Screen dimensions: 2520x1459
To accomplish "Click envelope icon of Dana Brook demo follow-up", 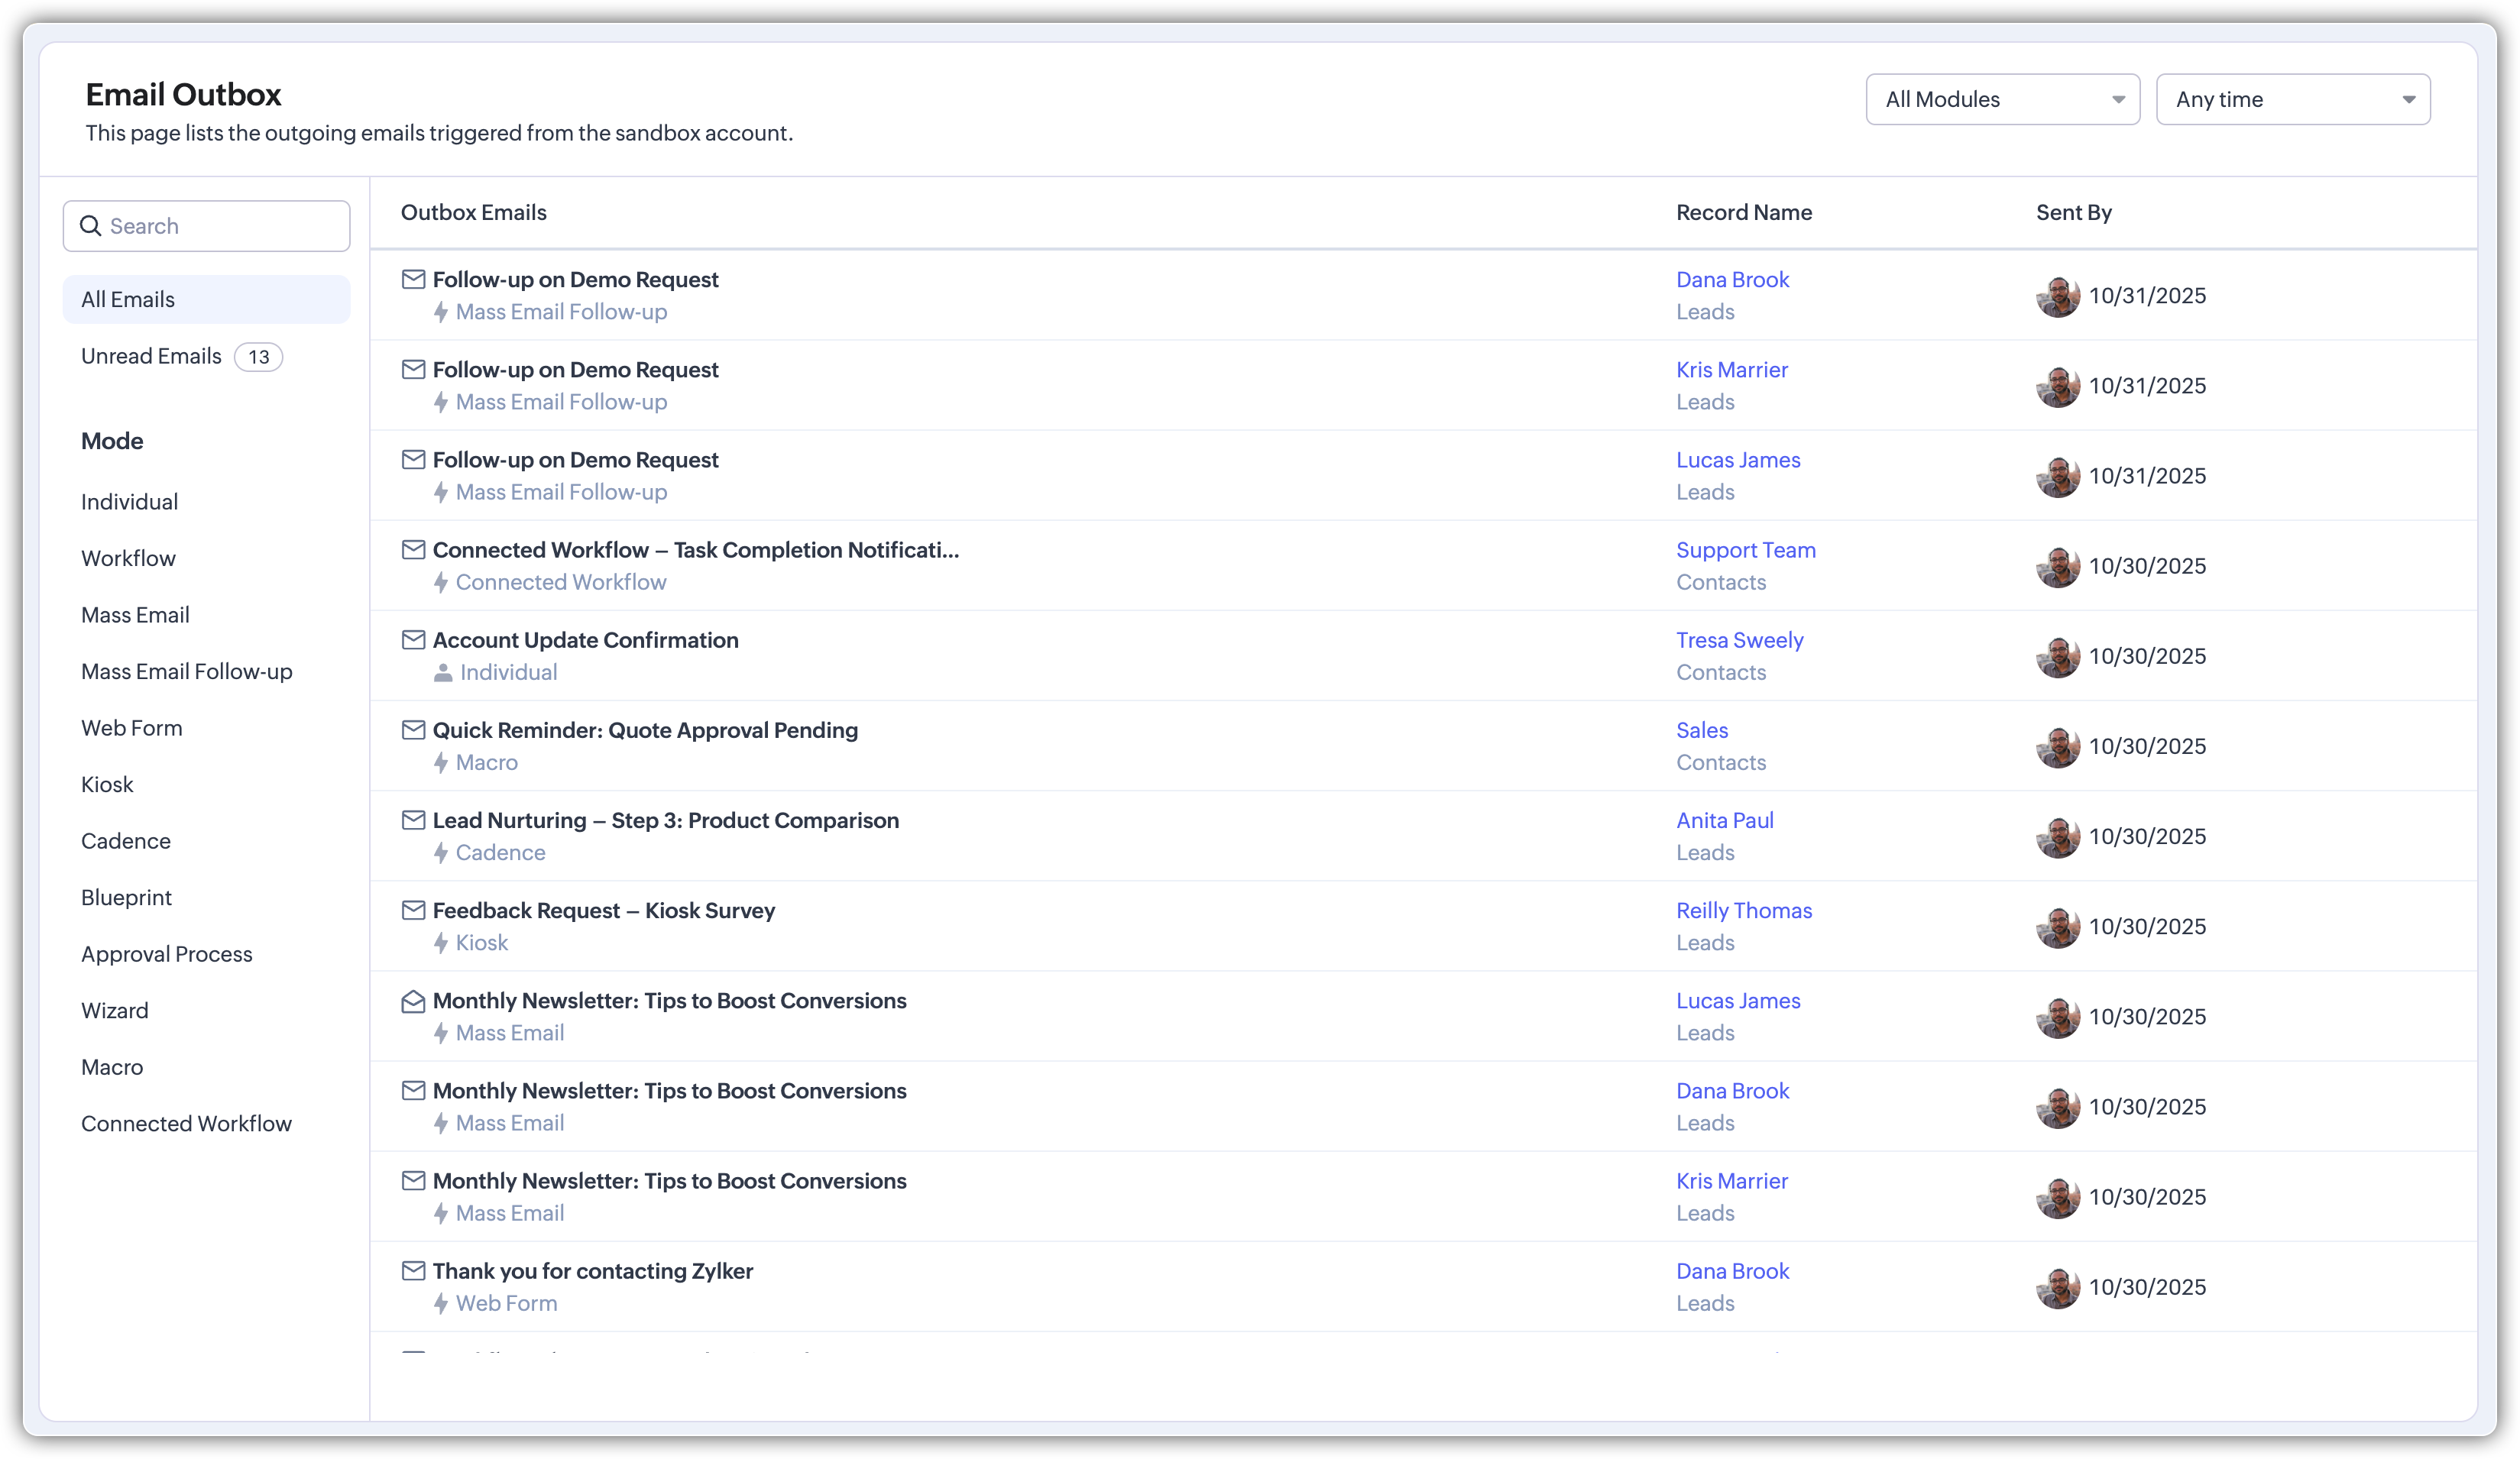I will 413,279.
